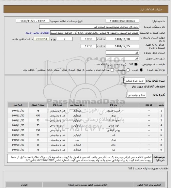This screenshot has width=171, height=188.
Task: Select the چای item name
Action: click(x=114, y=145)
